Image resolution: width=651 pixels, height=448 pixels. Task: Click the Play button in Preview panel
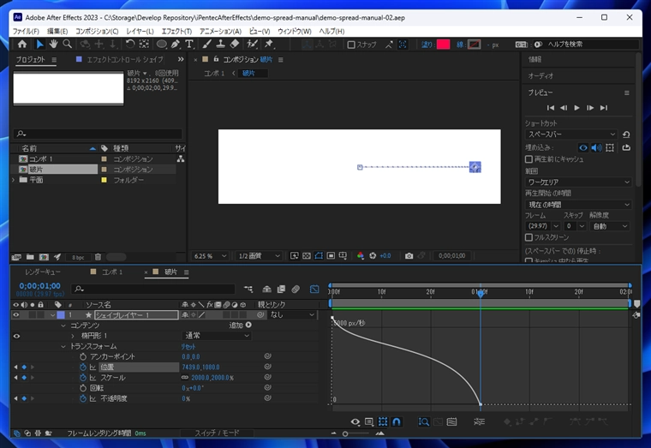pyautogui.click(x=576, y=108)
